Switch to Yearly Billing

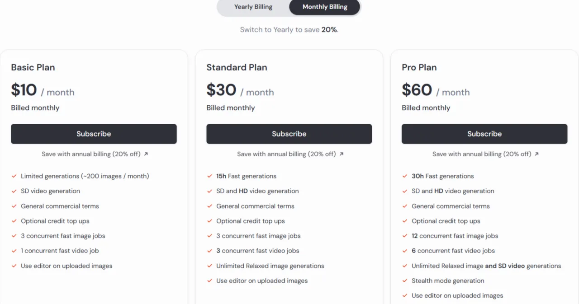253,7
